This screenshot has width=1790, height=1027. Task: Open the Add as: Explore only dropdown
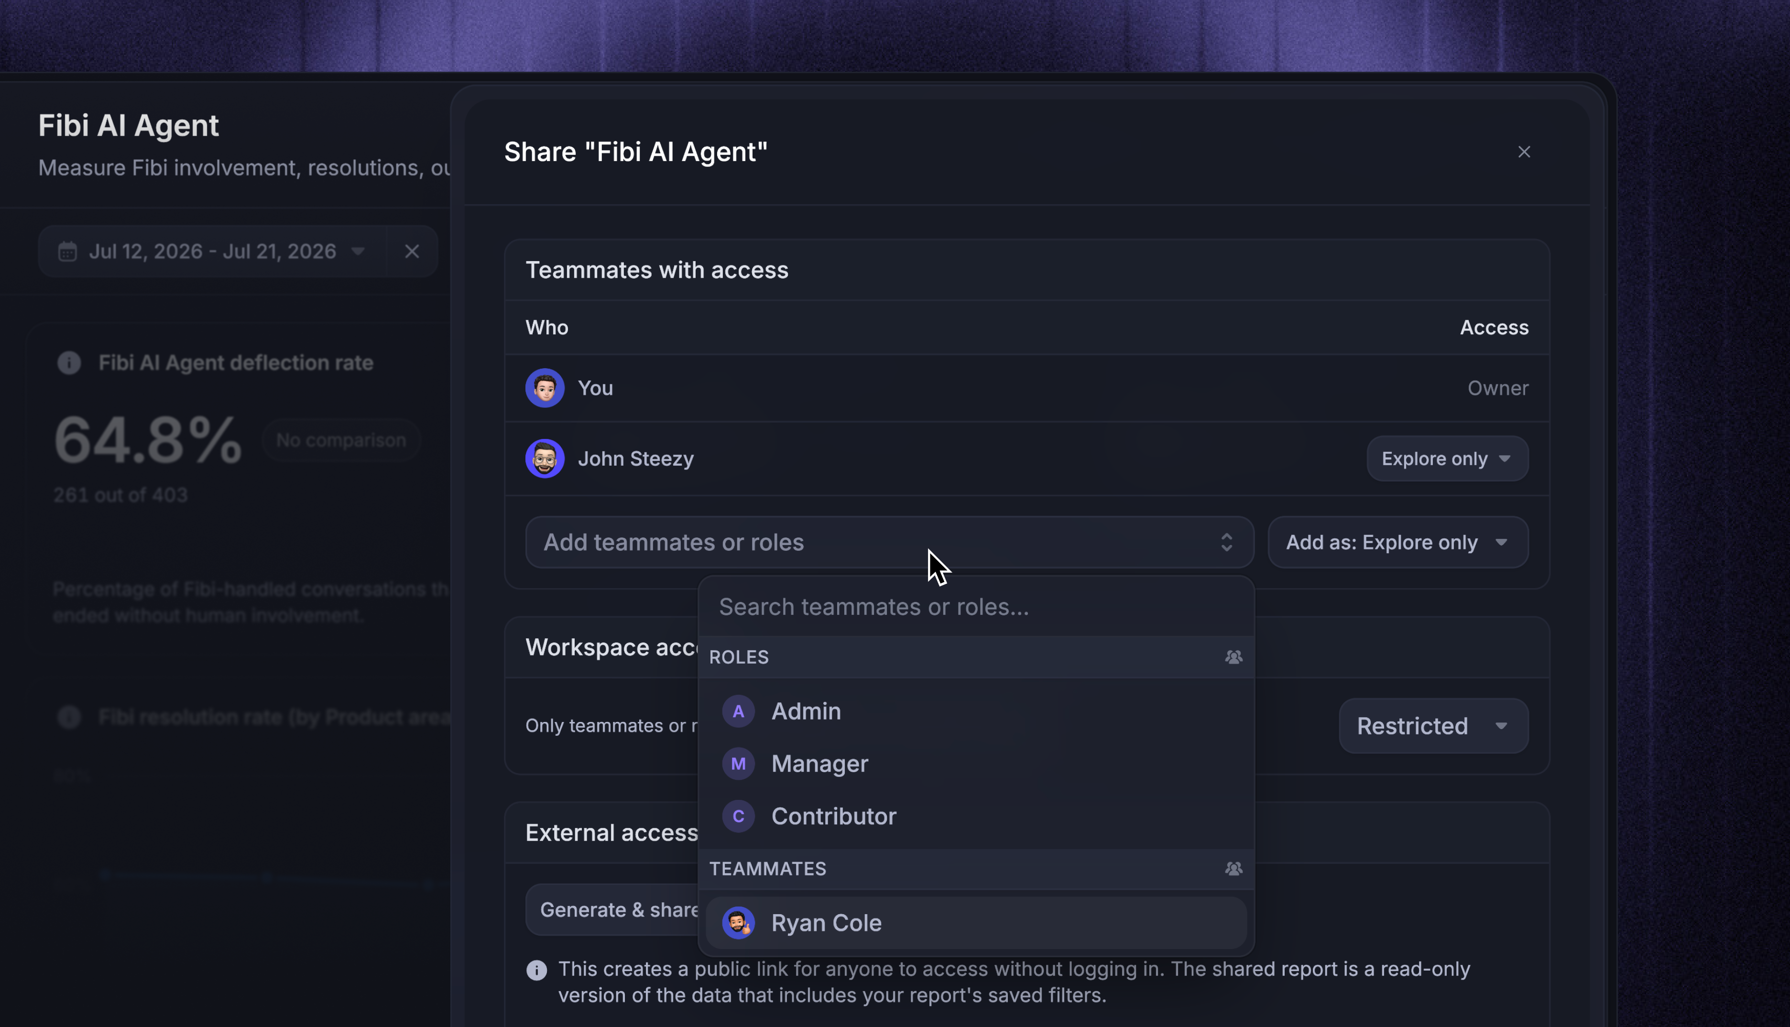click(1398, 542)
